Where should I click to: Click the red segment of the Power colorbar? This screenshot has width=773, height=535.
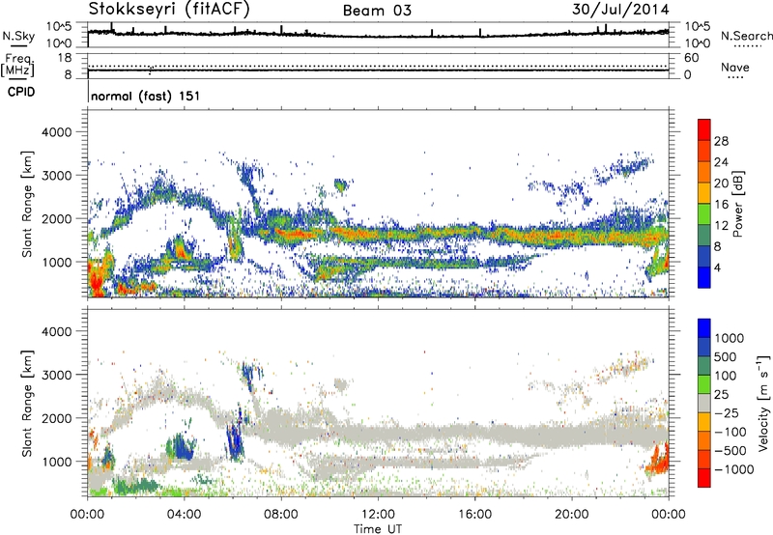click(704, 129)
